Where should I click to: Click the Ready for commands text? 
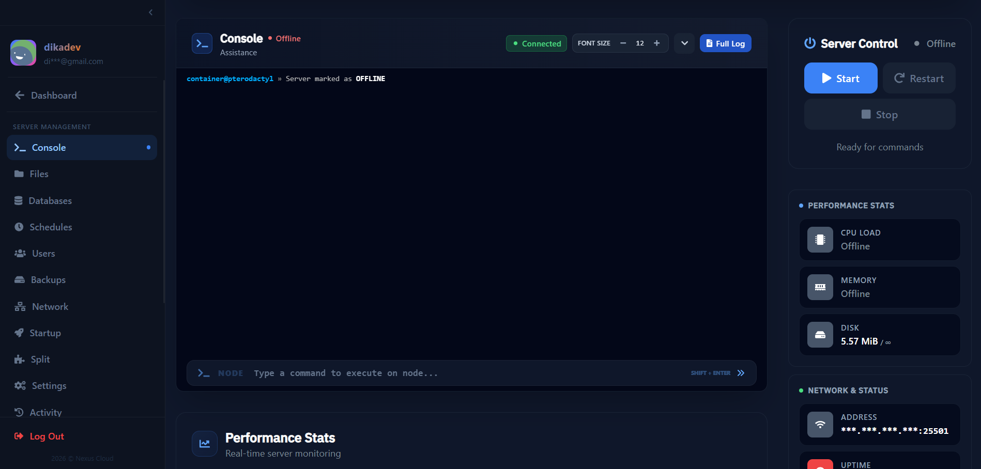pos(880,147)
